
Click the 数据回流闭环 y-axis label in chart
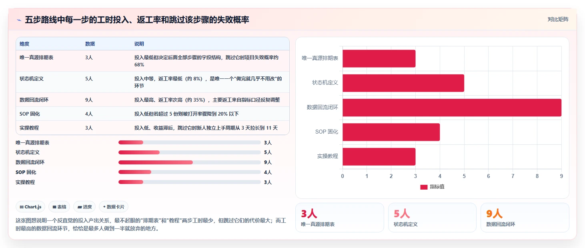pyautogui.click(x=323, y=108)
